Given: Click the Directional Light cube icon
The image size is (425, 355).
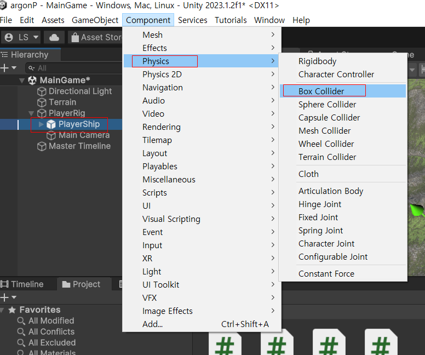Looking at the screenshot, I should [42, 91].
